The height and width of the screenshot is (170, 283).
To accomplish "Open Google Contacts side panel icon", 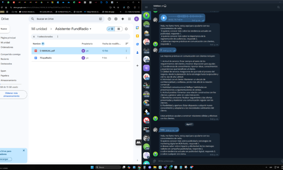I will pyautogui.click(x=137, y=52).
